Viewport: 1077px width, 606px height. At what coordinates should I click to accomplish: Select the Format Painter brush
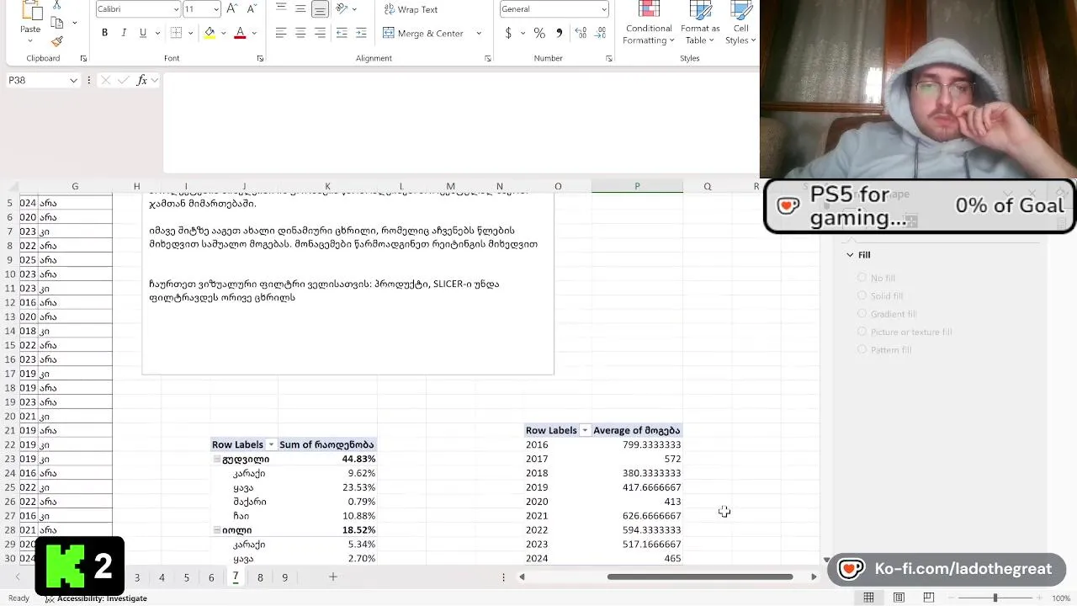tap(57, 40)
